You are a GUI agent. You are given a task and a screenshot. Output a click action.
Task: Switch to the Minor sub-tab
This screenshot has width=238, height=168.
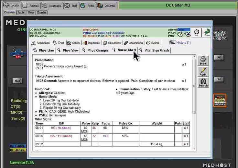tap(31, 12)
